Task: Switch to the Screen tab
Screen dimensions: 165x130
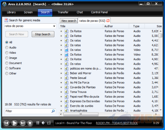Action: point(28,12)
